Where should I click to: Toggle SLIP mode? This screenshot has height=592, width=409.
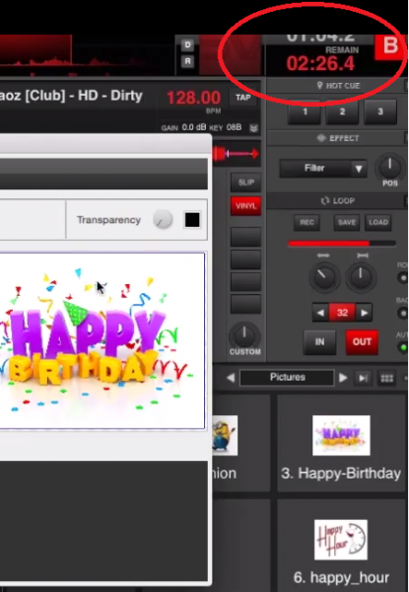click(245, 183)
